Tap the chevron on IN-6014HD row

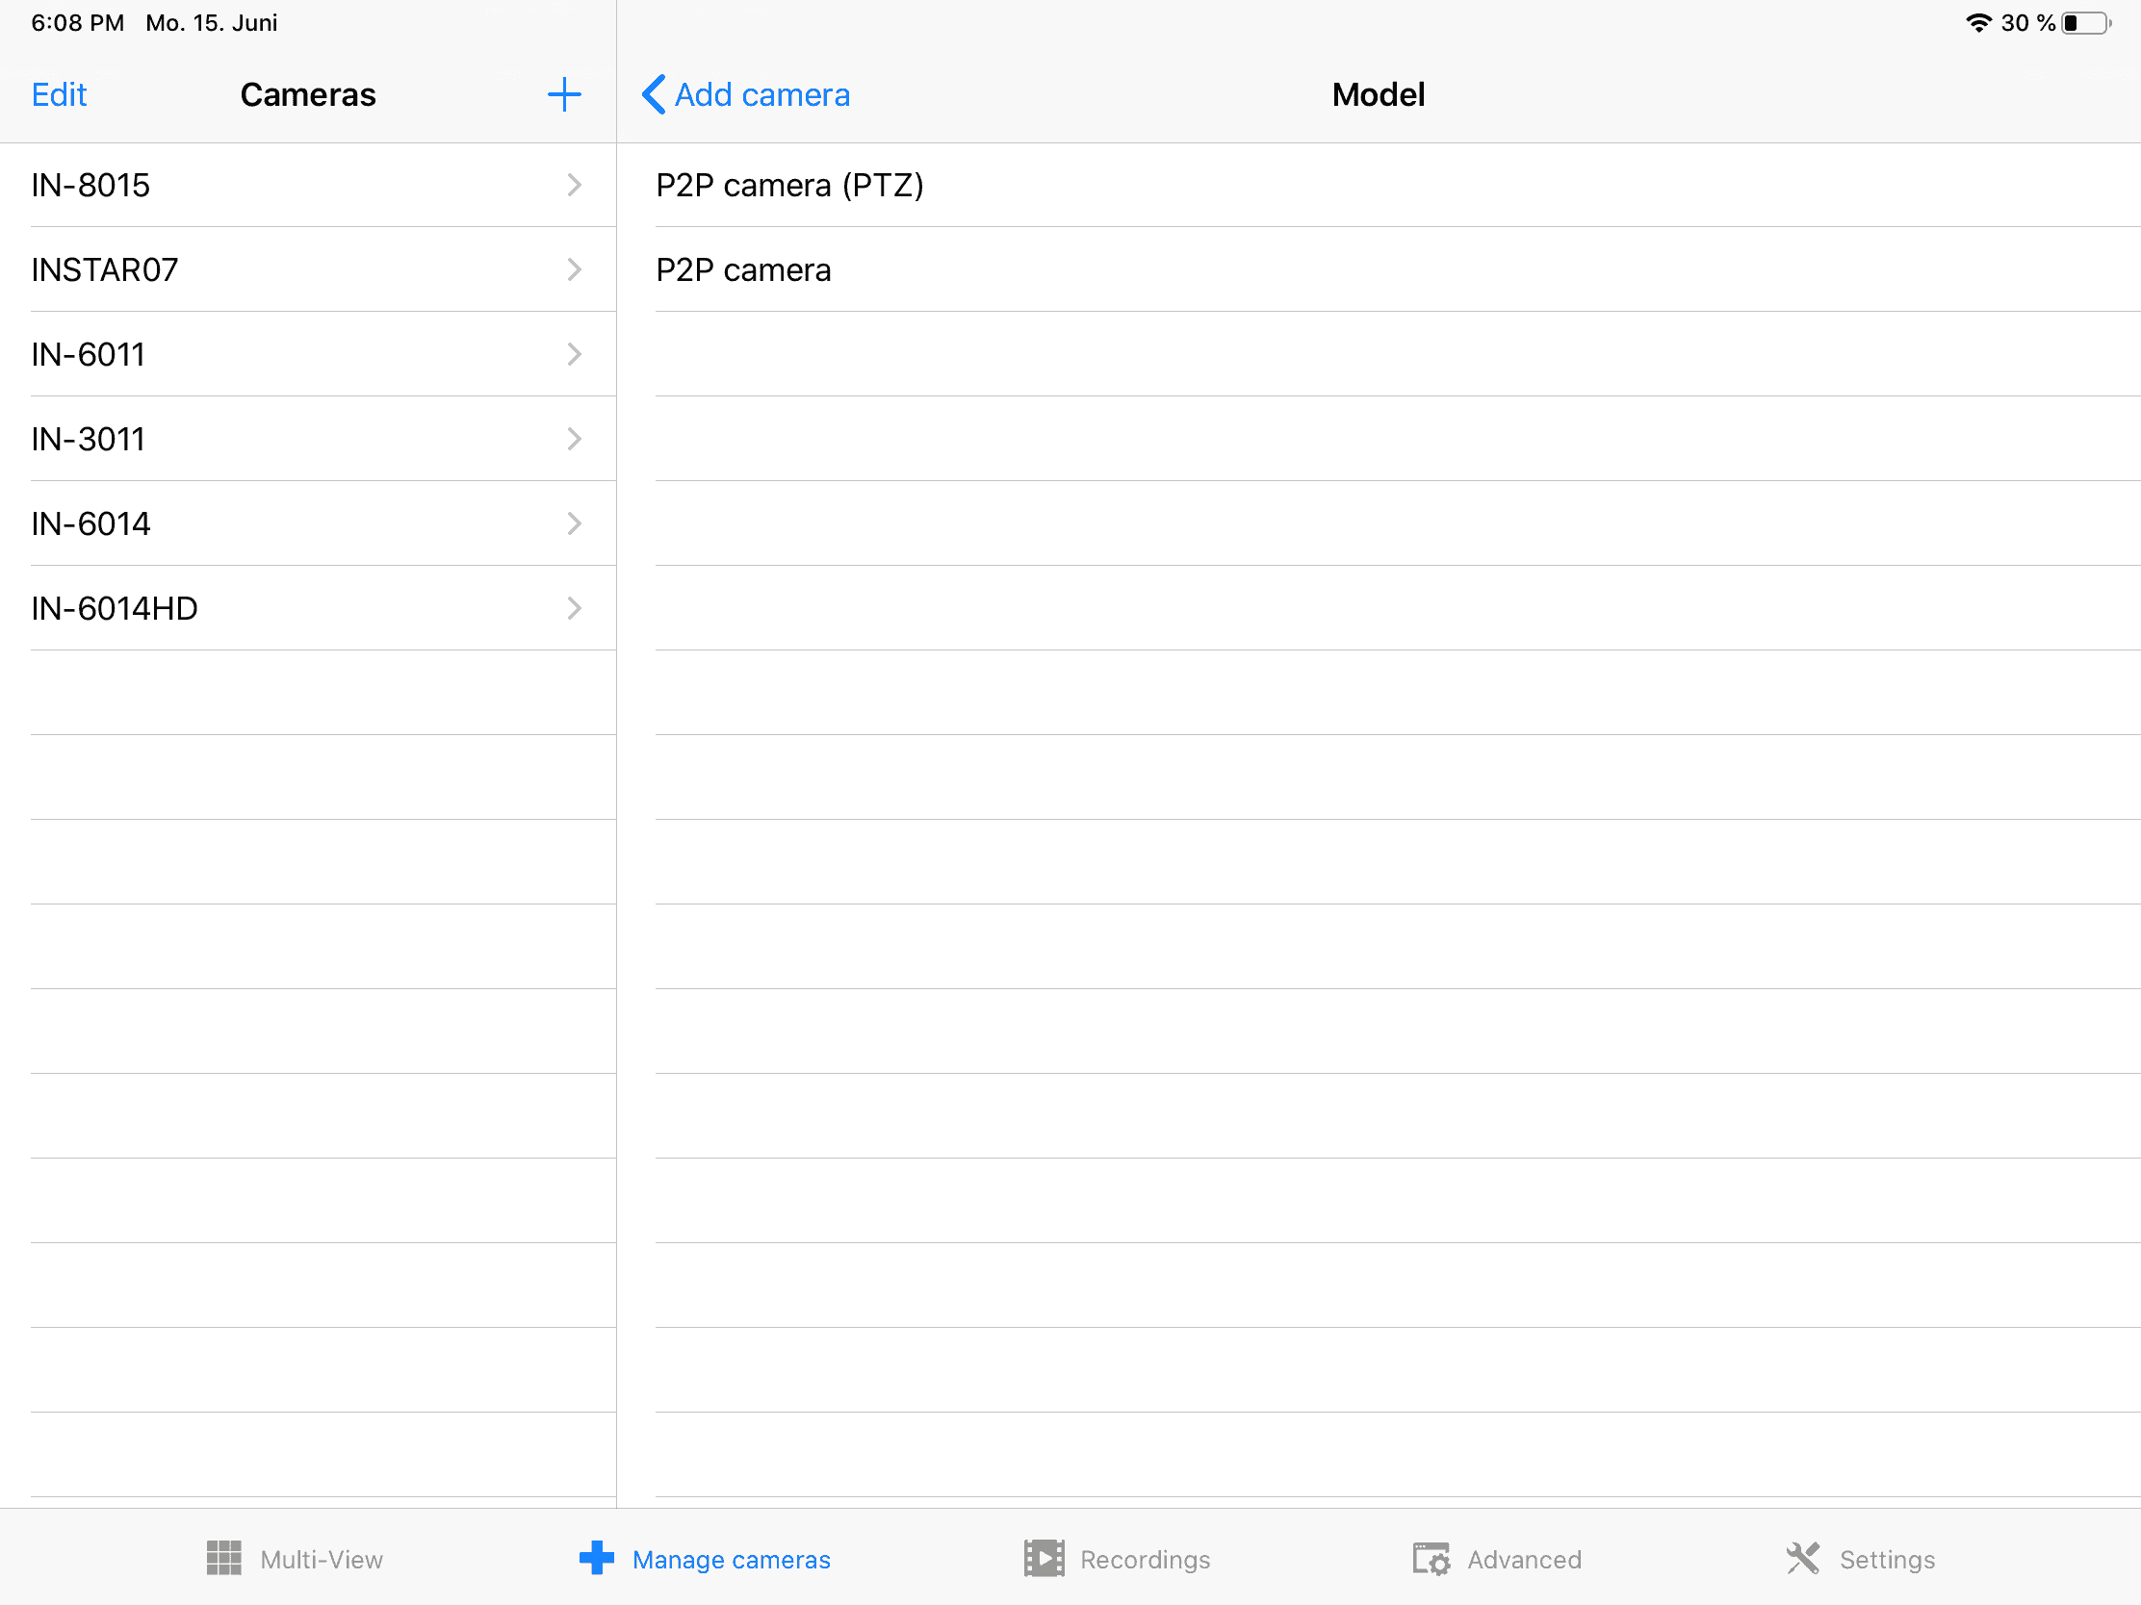(x=574, y=607)
